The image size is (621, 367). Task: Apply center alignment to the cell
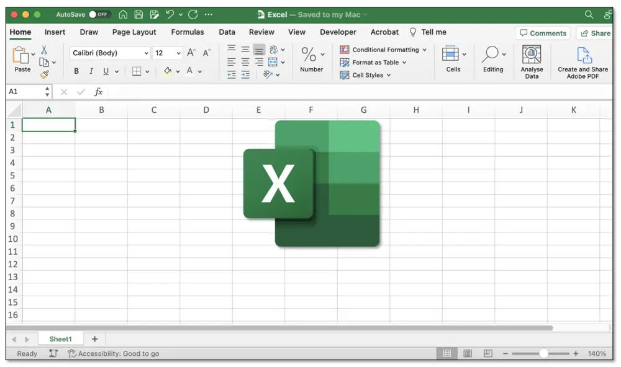245,61
